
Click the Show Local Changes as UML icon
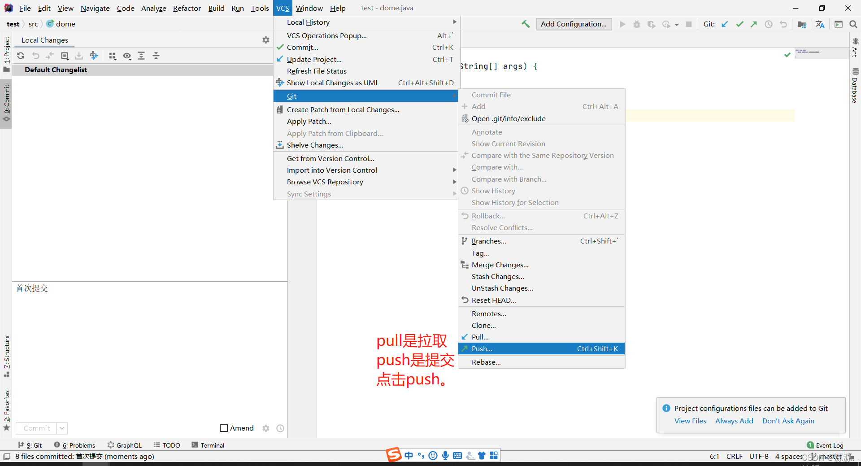point(94,56)
